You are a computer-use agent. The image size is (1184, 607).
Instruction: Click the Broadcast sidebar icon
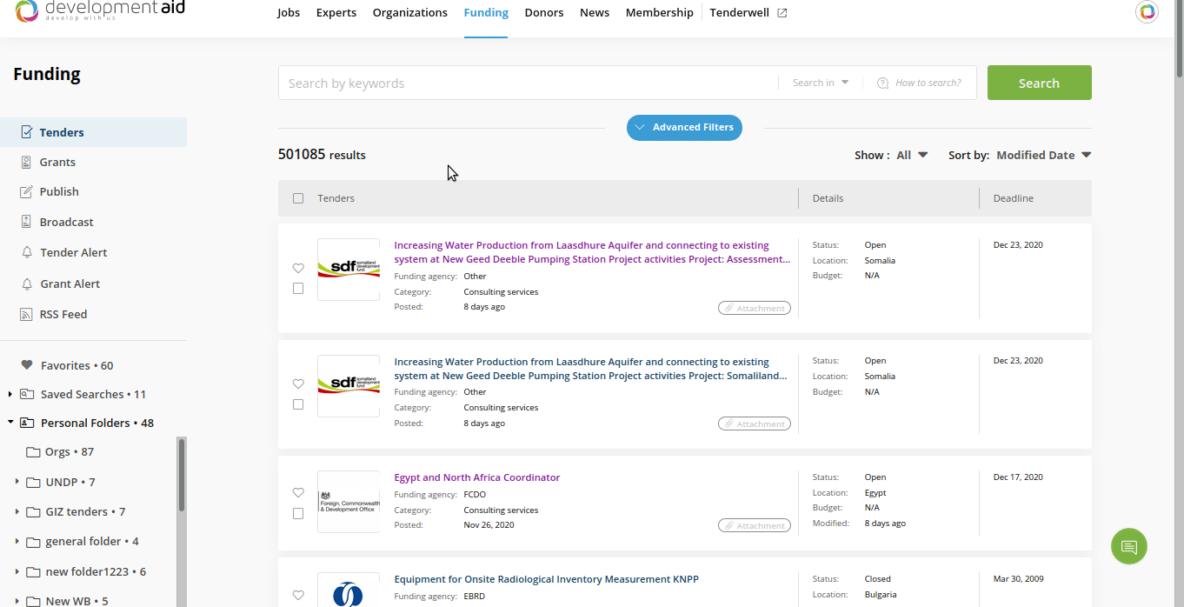26,222
